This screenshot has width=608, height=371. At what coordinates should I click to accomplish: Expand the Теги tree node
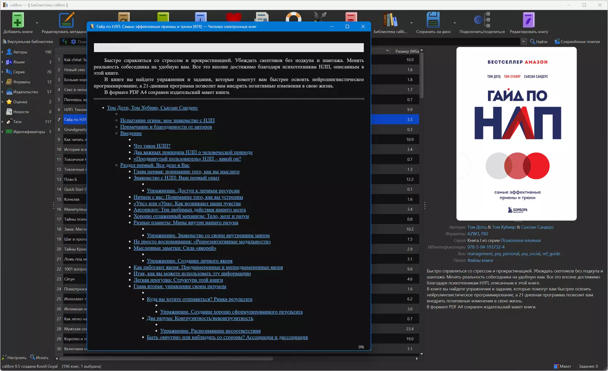pos(3,122)
